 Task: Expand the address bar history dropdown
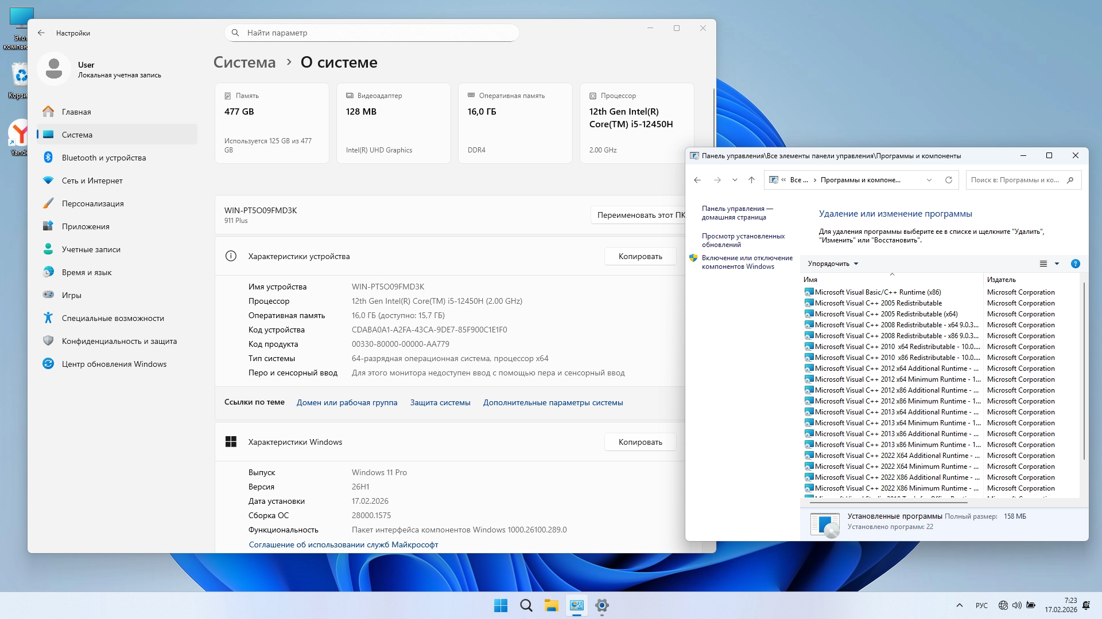pos(929,180)
